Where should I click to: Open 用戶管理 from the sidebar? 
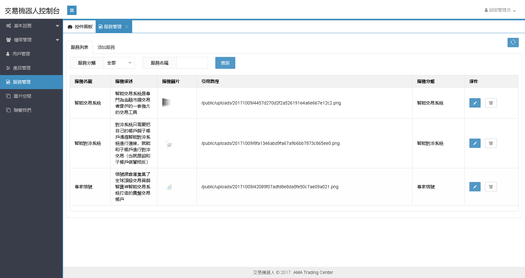coord(31,54)
